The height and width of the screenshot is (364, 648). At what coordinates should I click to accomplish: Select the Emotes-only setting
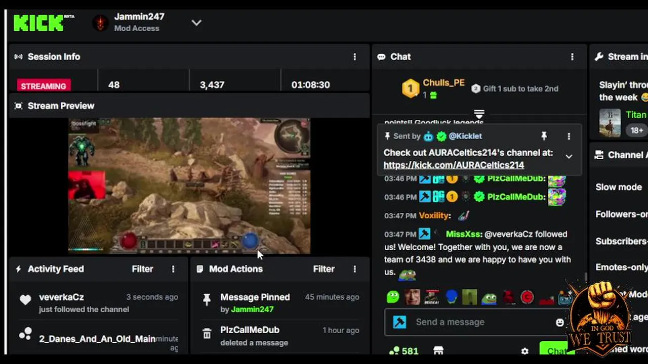coord(621,267)
